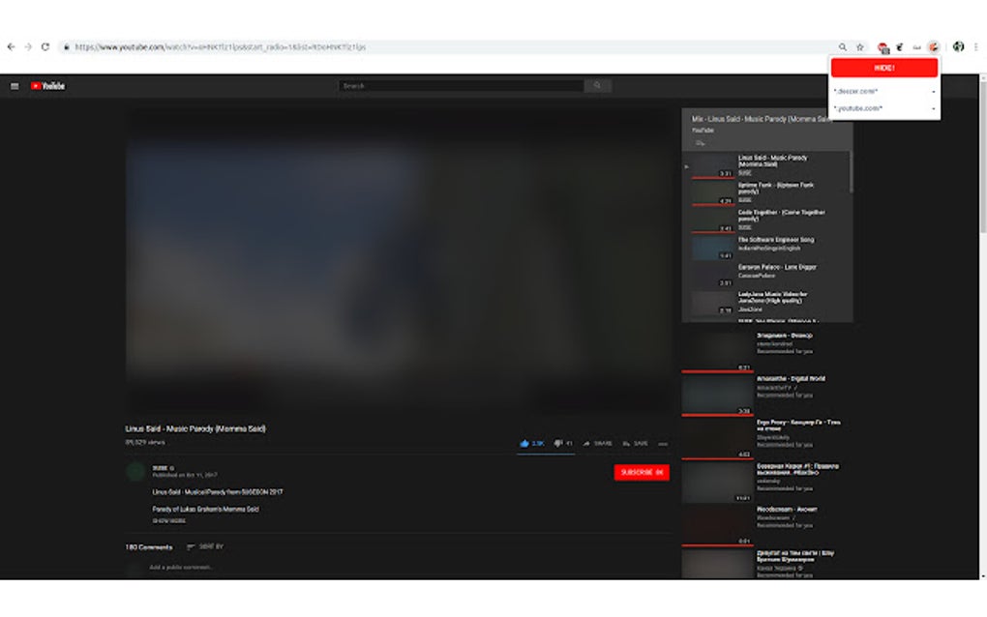Bookmark this page with the star icon
This screenshot has height=617, width=987.
[860, 47]
